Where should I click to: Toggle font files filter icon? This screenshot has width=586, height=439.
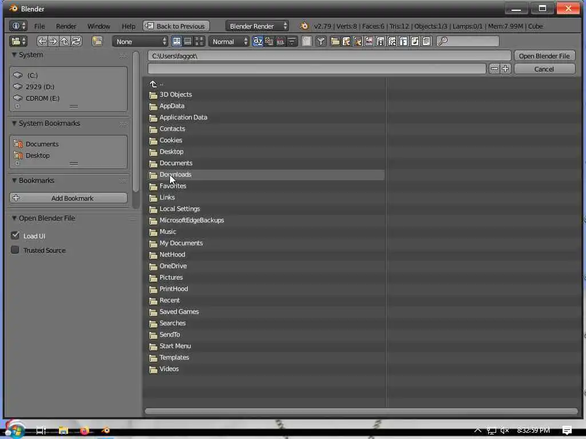click(x=403, y=41)
